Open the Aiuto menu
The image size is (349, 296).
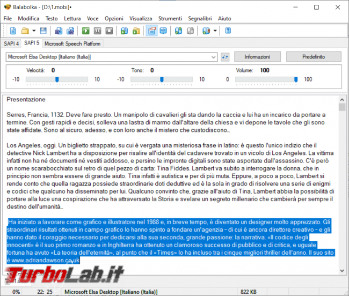[x=224, y=18]
